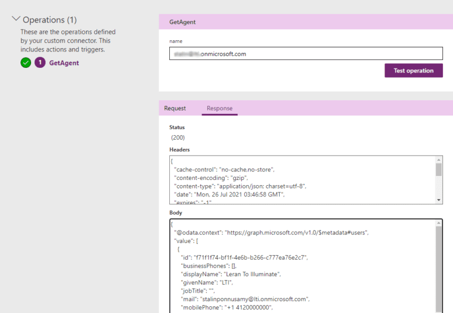Click the Body scrollbar thumb
The height and width of the screenshot is (313, 453).
click(x=438, y=272)
